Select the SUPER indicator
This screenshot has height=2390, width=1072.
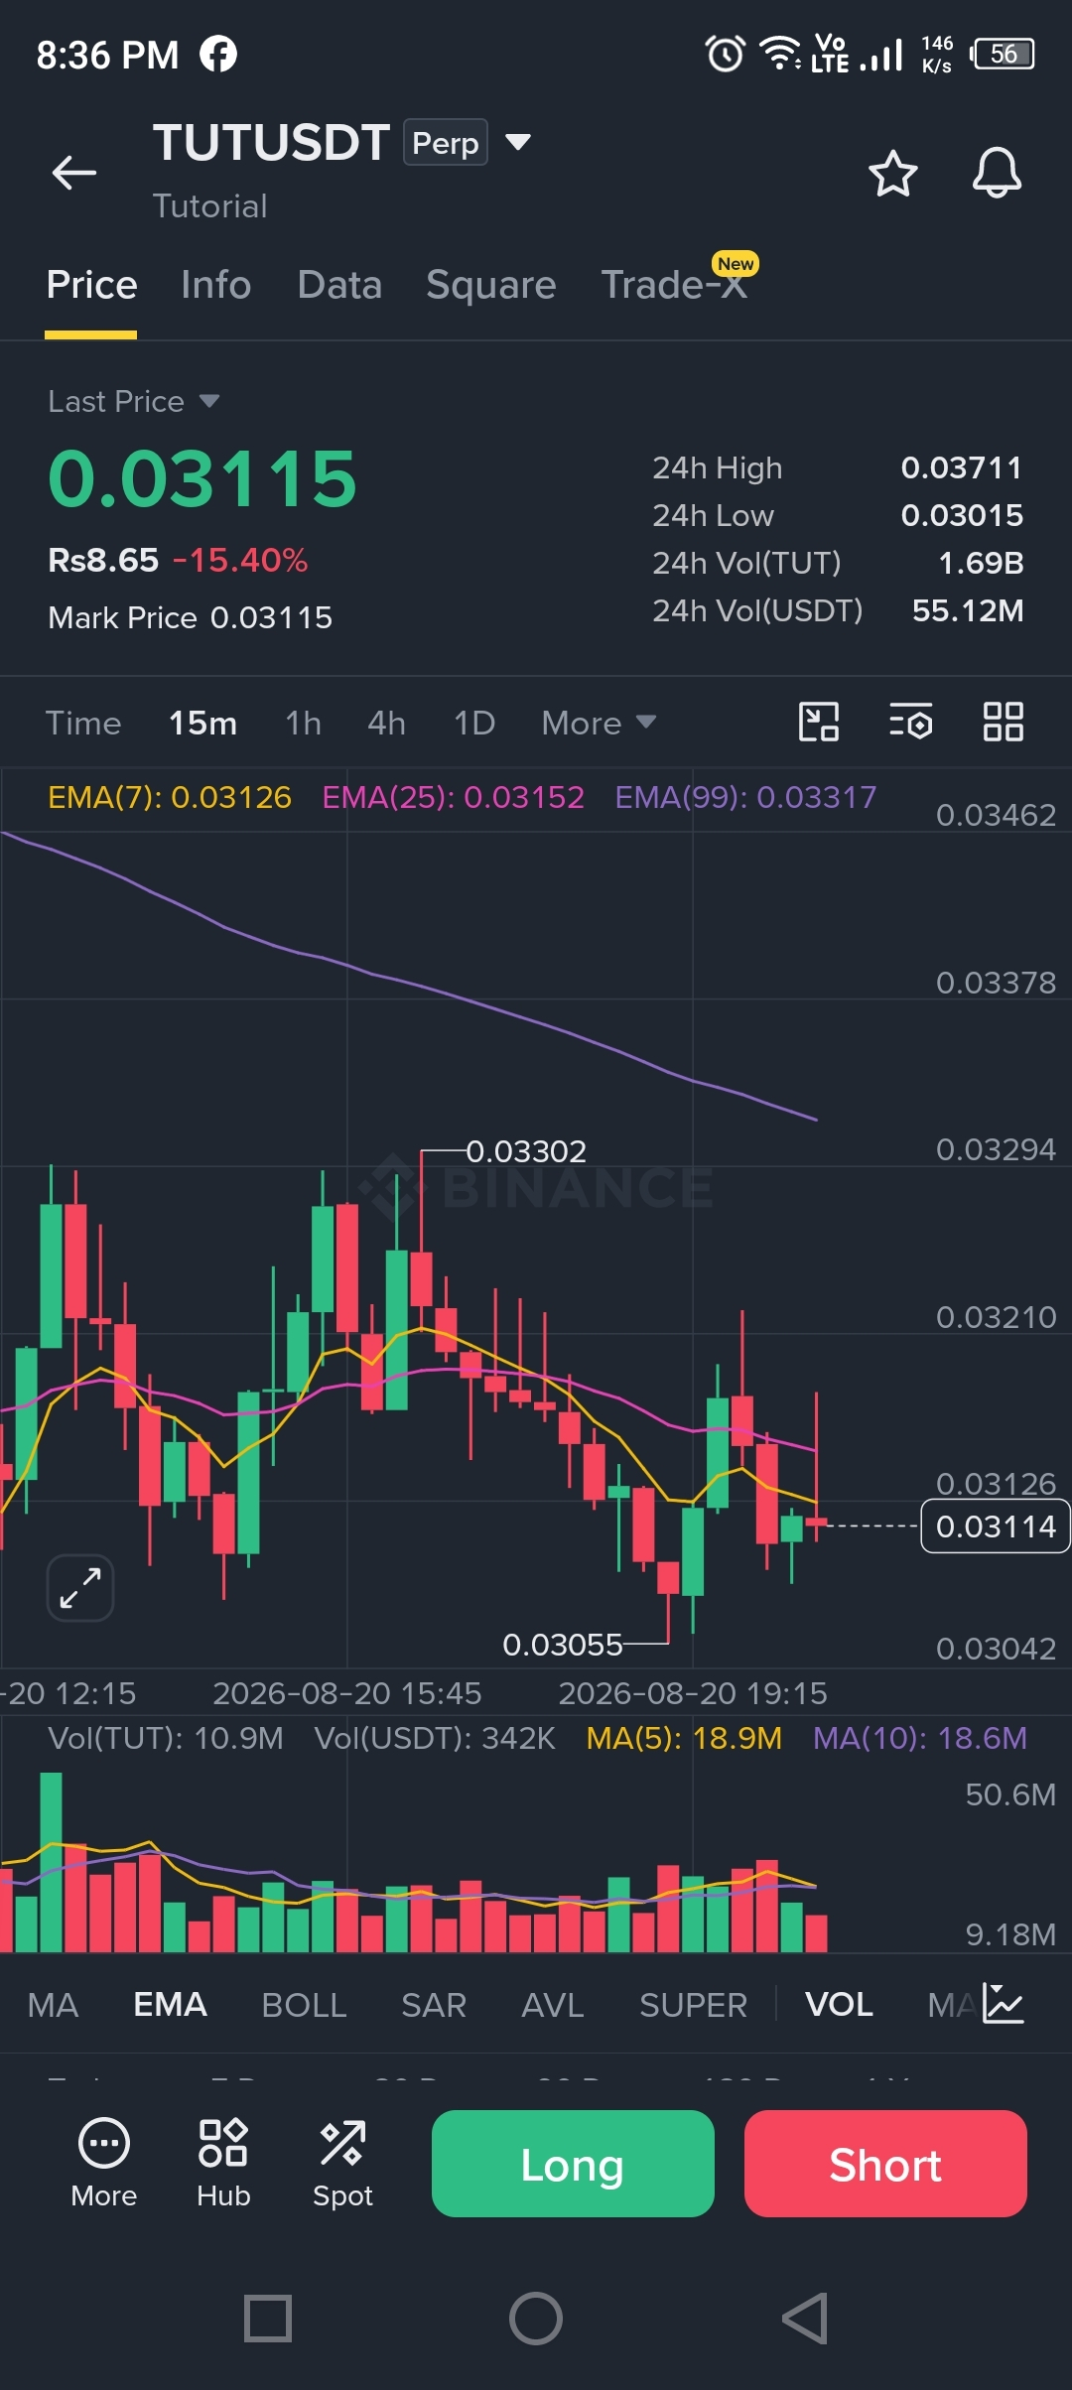point(693,2005)
